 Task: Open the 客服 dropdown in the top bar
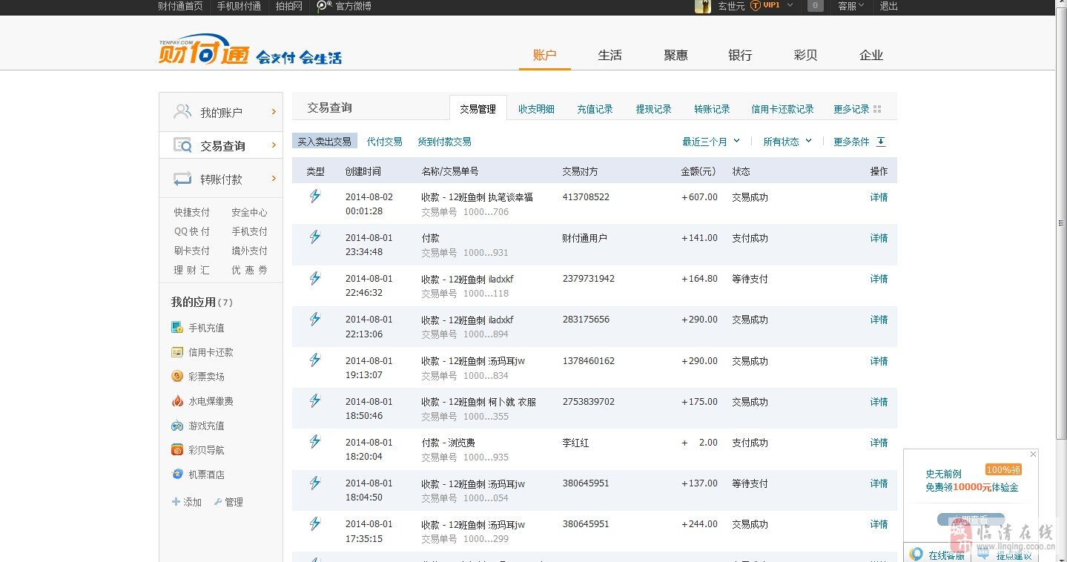850,6
